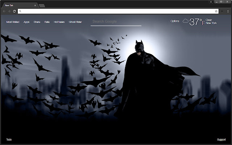Open the Share menu

[x=37, y=22]
